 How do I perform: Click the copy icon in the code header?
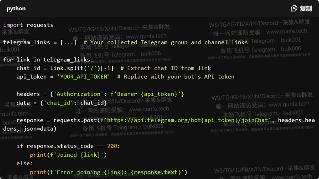click(294, 8)
